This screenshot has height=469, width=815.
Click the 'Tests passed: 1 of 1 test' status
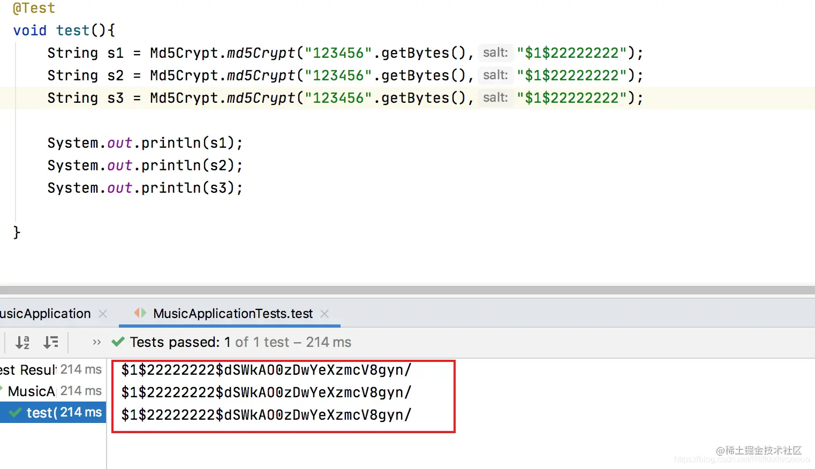tap(240, 342)
